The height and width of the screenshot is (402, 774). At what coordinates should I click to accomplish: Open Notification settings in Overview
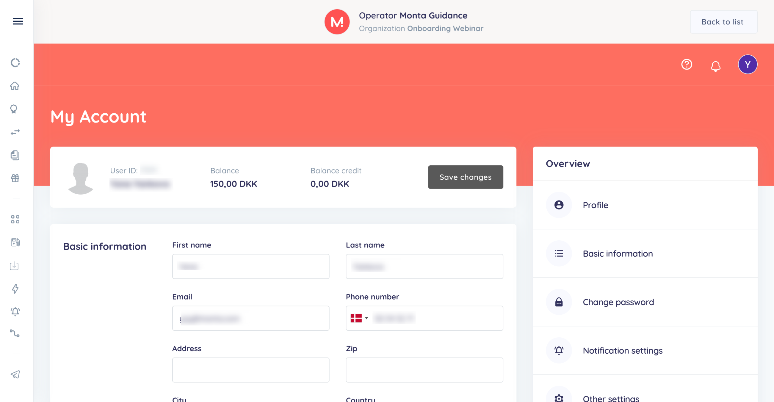click(622, 350)
